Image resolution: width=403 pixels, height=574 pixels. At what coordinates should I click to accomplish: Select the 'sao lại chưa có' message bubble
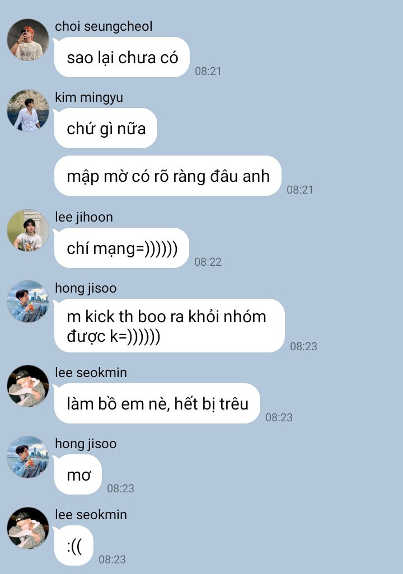click(122, 57)
